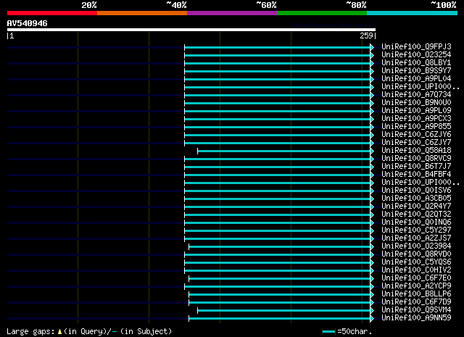464x337 pixels.
Task: Select the UniRef100_A2ZJS7 label
Action: click(x=416, y=238)
